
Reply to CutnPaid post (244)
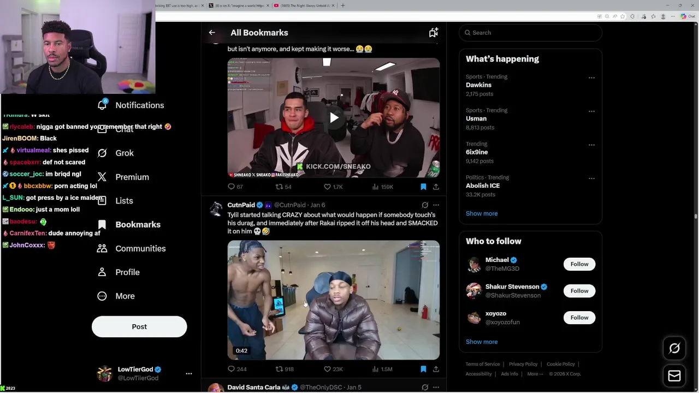[237, 369]
